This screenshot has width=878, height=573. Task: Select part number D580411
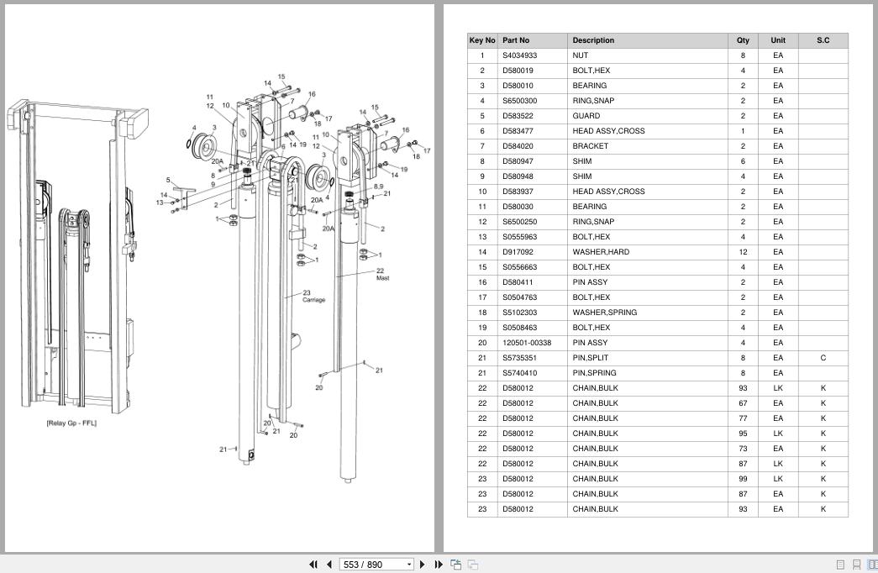click(x=518, y=282)
